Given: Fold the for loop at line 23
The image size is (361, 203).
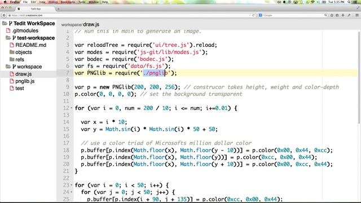Looking at the screenshot, I should [72, 185].
